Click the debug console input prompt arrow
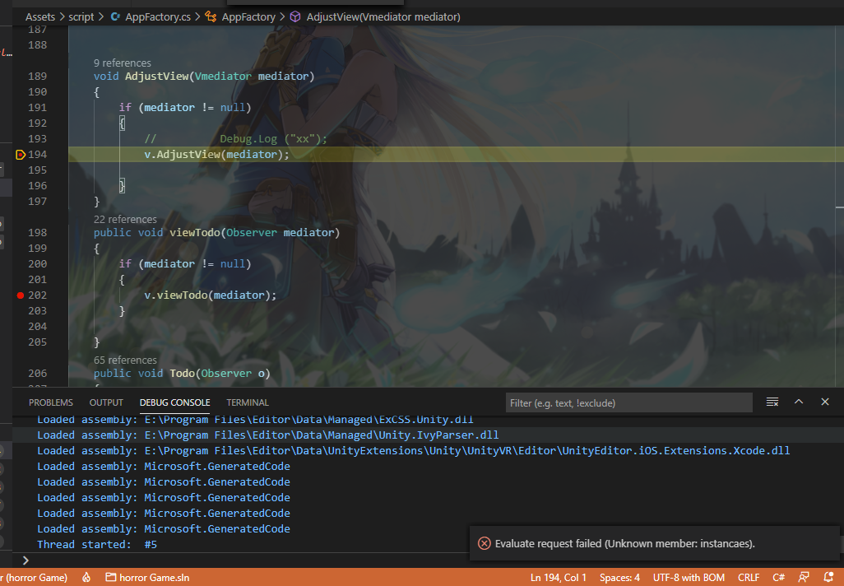 26,560
